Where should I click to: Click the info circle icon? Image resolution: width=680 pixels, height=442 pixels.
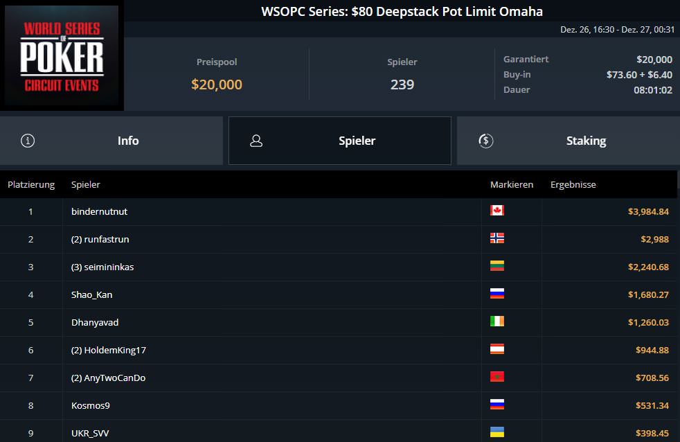28,141
